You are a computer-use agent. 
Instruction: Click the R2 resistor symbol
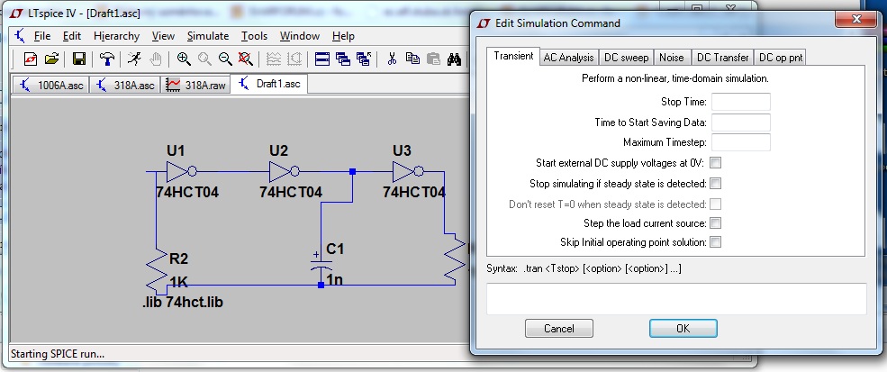click(156, 270)
